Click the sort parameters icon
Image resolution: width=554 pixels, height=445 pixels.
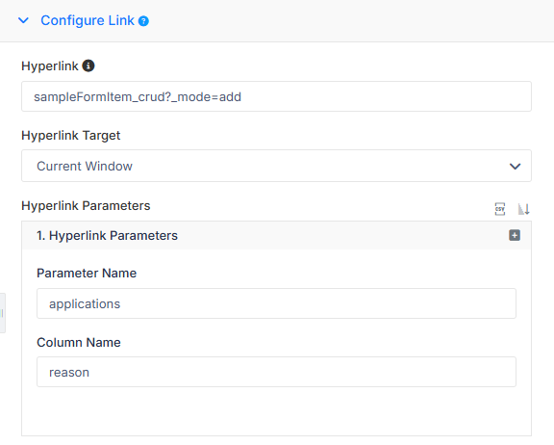click(523, 209)
